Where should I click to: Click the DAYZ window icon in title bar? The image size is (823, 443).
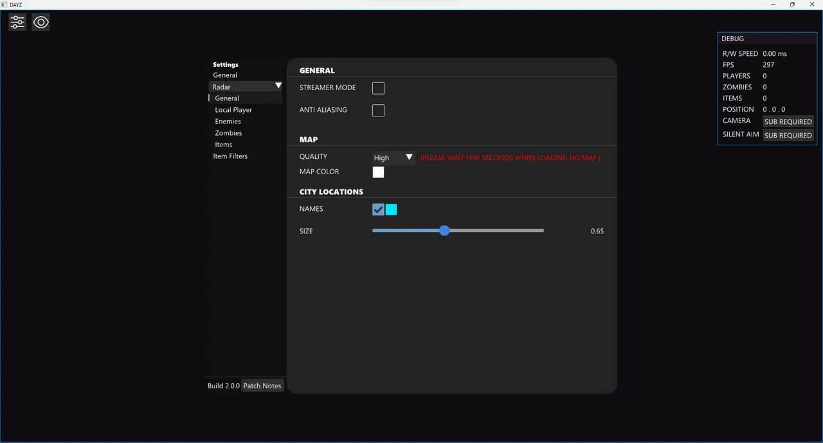coord(5,5)
